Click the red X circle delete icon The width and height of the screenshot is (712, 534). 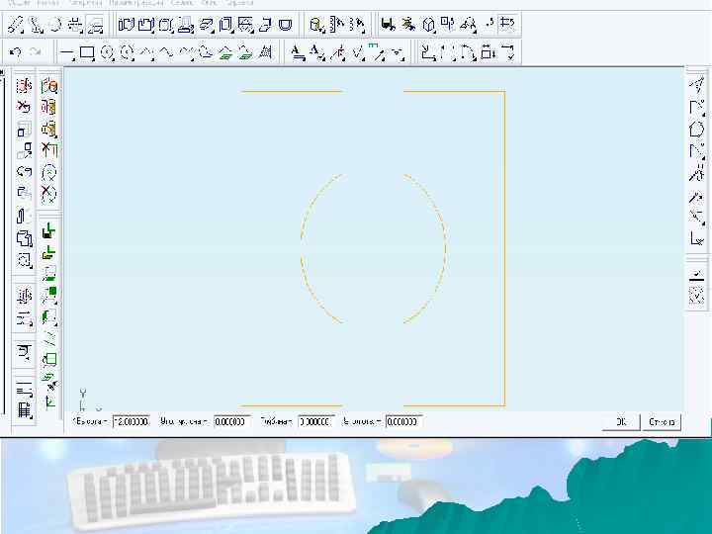click(x=49, y=195)
